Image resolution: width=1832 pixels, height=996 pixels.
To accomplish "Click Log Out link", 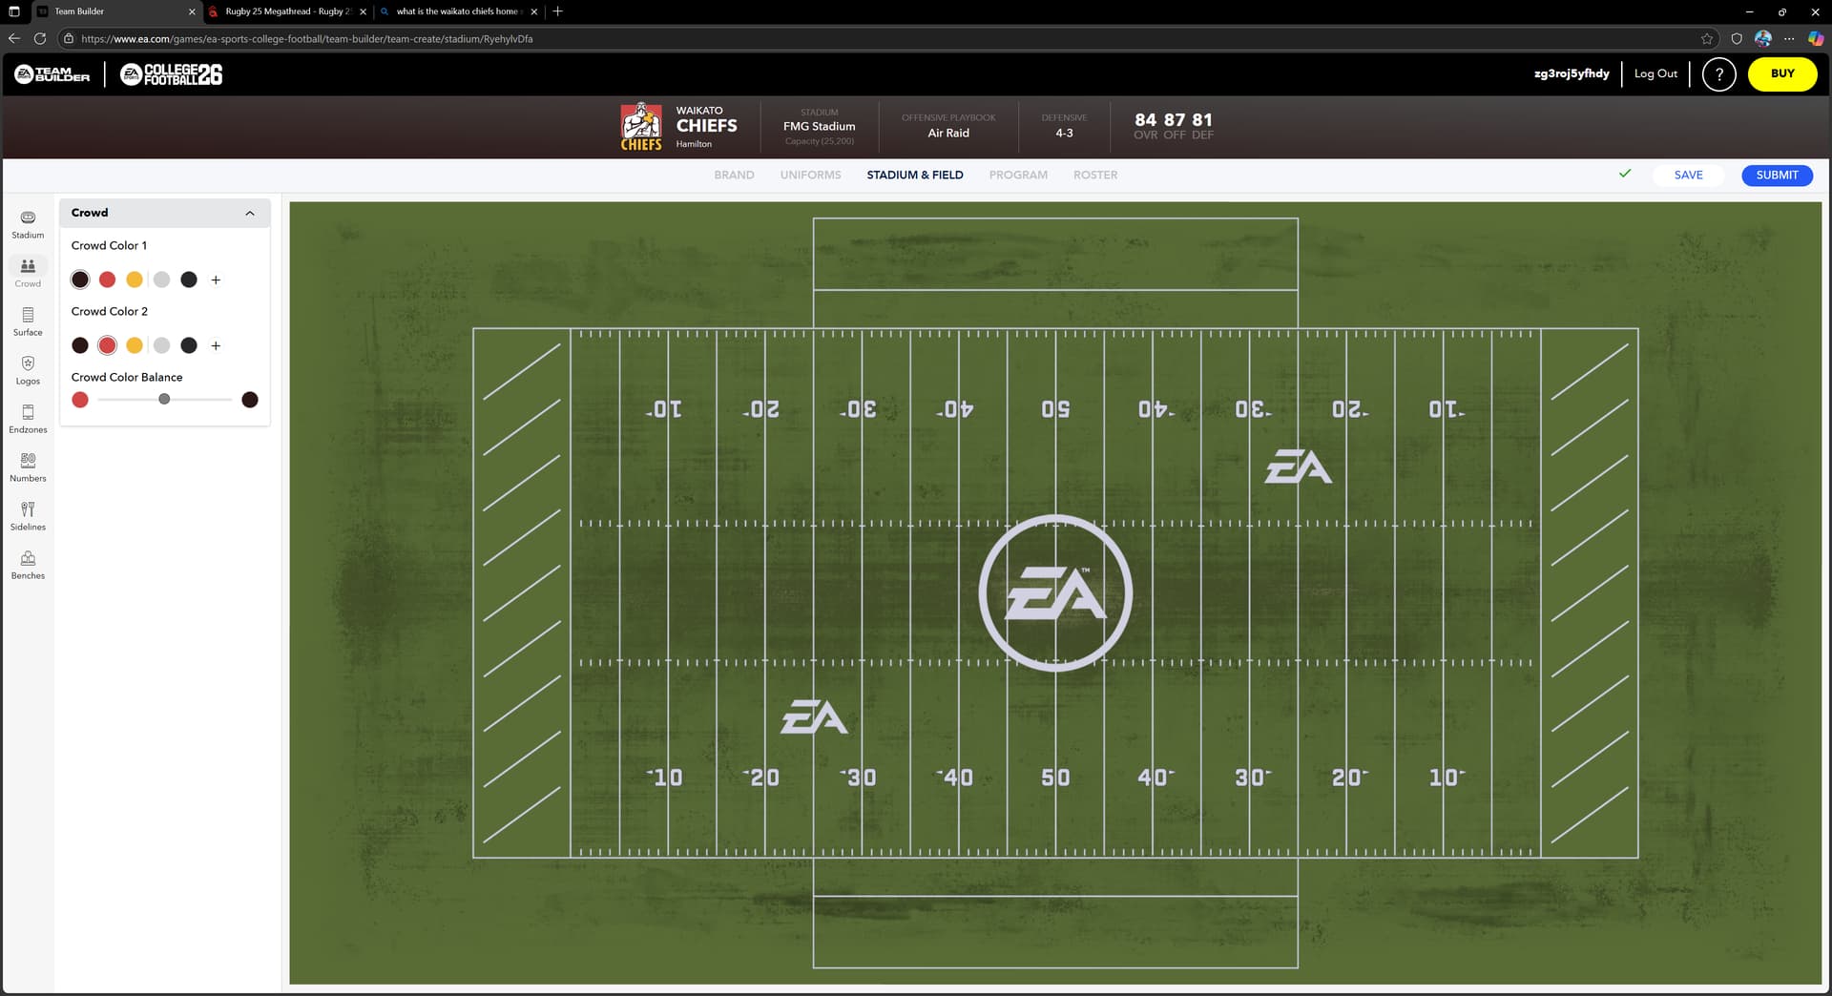I will [1655, 73].
